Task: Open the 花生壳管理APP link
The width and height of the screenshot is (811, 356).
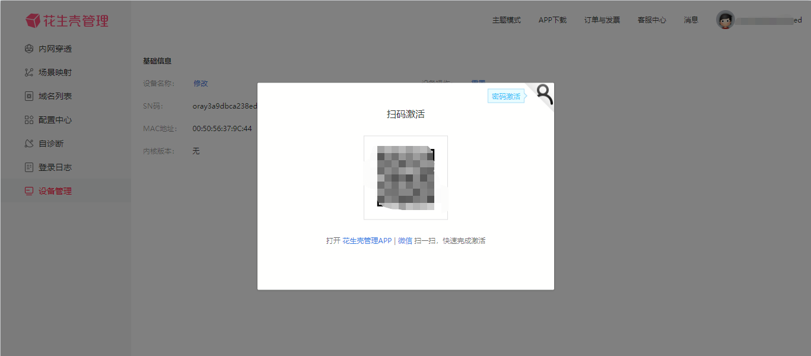Action: (367, 241)
